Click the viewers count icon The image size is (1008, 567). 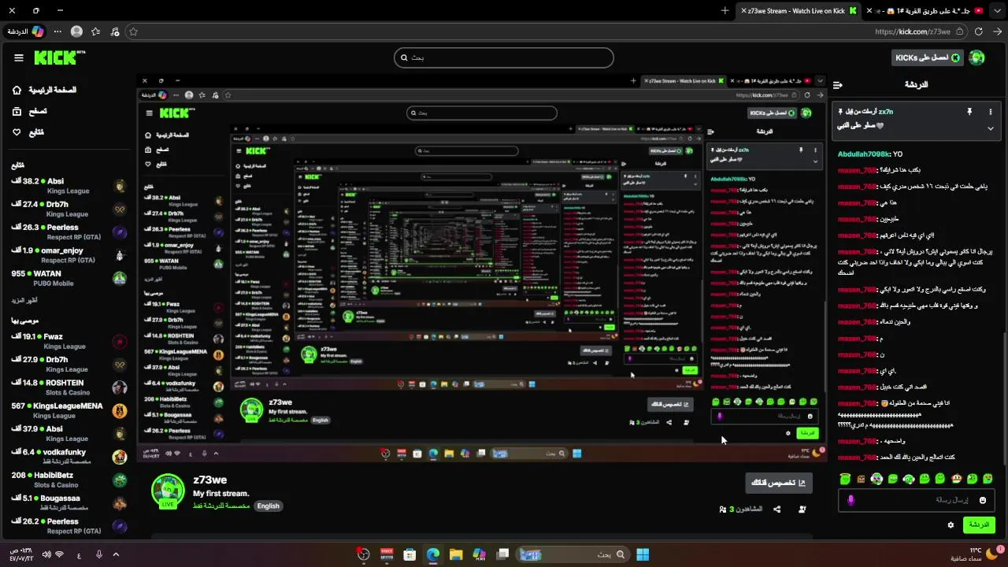click(x=723, y=510)
